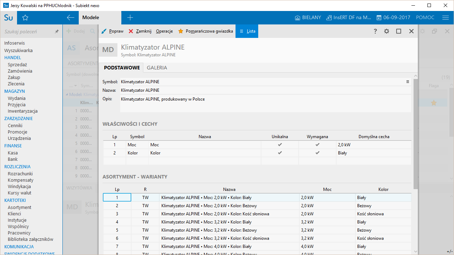
Task: Open panel settings with the gear icon
Action: click(x=387, y=31)
